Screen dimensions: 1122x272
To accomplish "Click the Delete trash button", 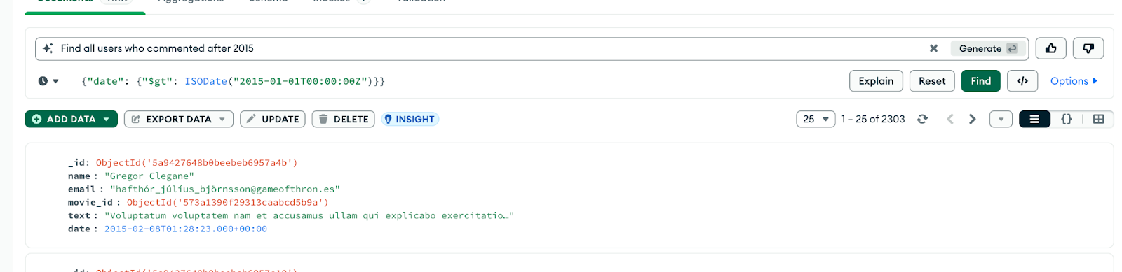I will pos(344,119).
